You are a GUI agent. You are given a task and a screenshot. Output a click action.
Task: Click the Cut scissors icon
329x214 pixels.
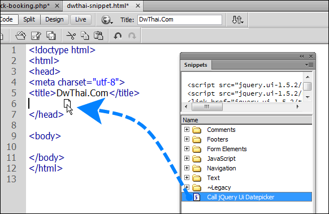[71, 35]
